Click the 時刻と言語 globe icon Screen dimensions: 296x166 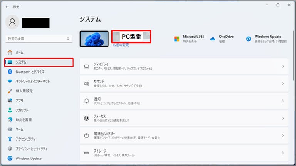point(10,120)
